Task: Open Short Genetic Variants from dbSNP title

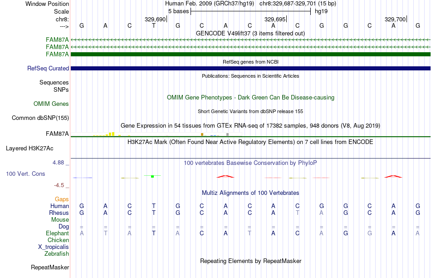Action: pyautogui.click(x=250, y=111)
